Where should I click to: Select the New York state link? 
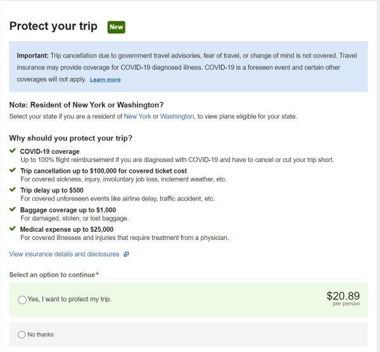pos(137,116)
